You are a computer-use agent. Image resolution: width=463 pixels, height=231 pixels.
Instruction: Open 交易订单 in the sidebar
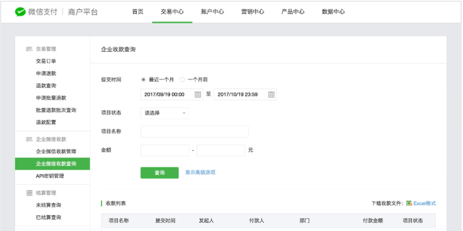click(x=46, y=61)
